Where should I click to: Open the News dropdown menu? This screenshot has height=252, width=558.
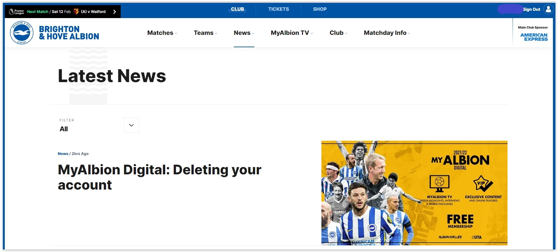(x=244, y=33)
